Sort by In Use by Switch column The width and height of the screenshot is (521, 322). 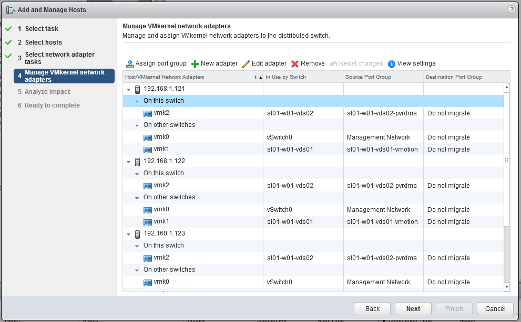[x=303, y=77]
